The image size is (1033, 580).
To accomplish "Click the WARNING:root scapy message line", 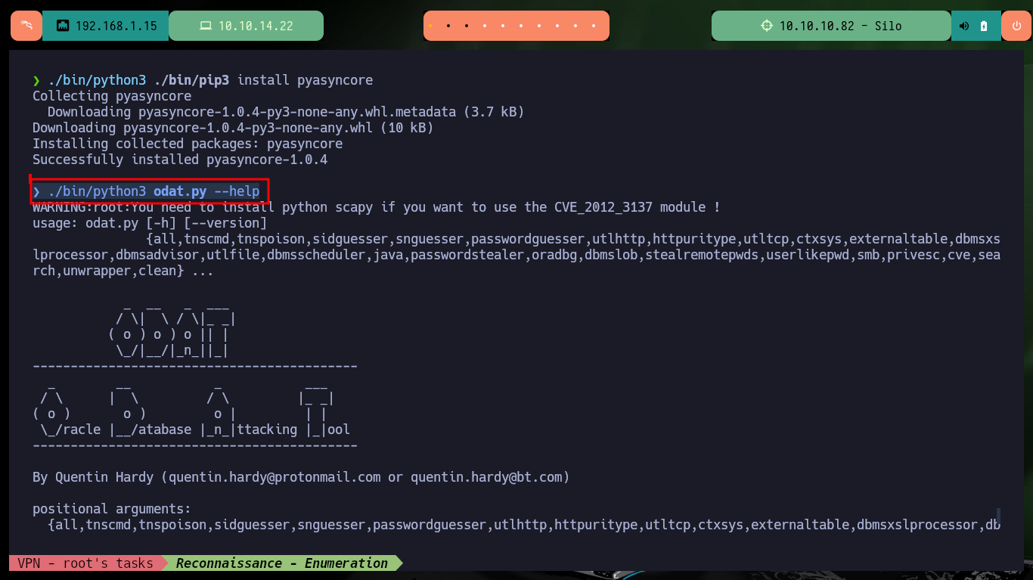I will point(377,207).
